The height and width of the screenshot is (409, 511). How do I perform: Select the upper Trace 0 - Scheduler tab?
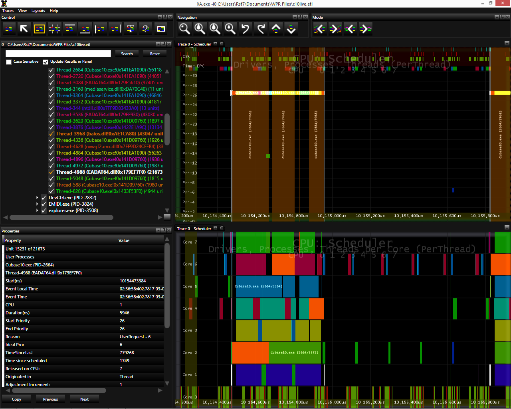[194, 44]
